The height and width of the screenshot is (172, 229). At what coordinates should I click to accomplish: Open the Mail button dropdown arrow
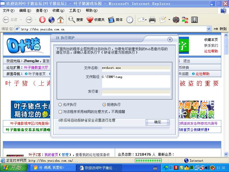point(146,19)
